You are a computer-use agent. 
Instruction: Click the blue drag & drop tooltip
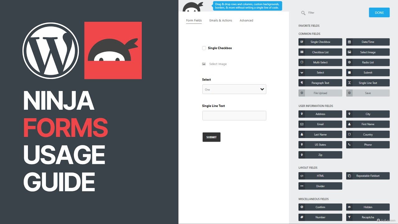click(248, 6)
